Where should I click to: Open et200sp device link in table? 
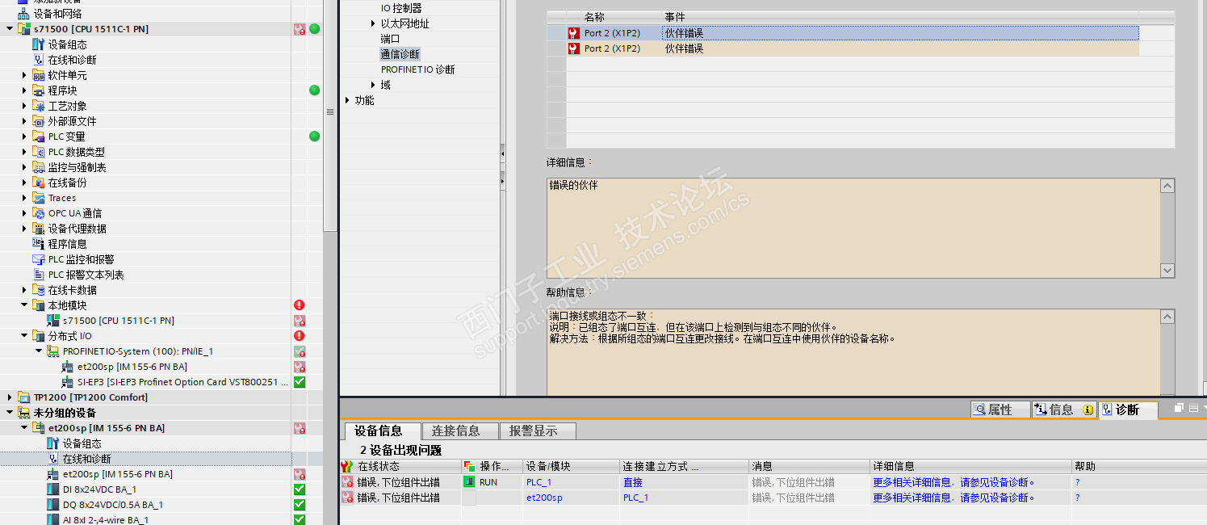(544, 498)
